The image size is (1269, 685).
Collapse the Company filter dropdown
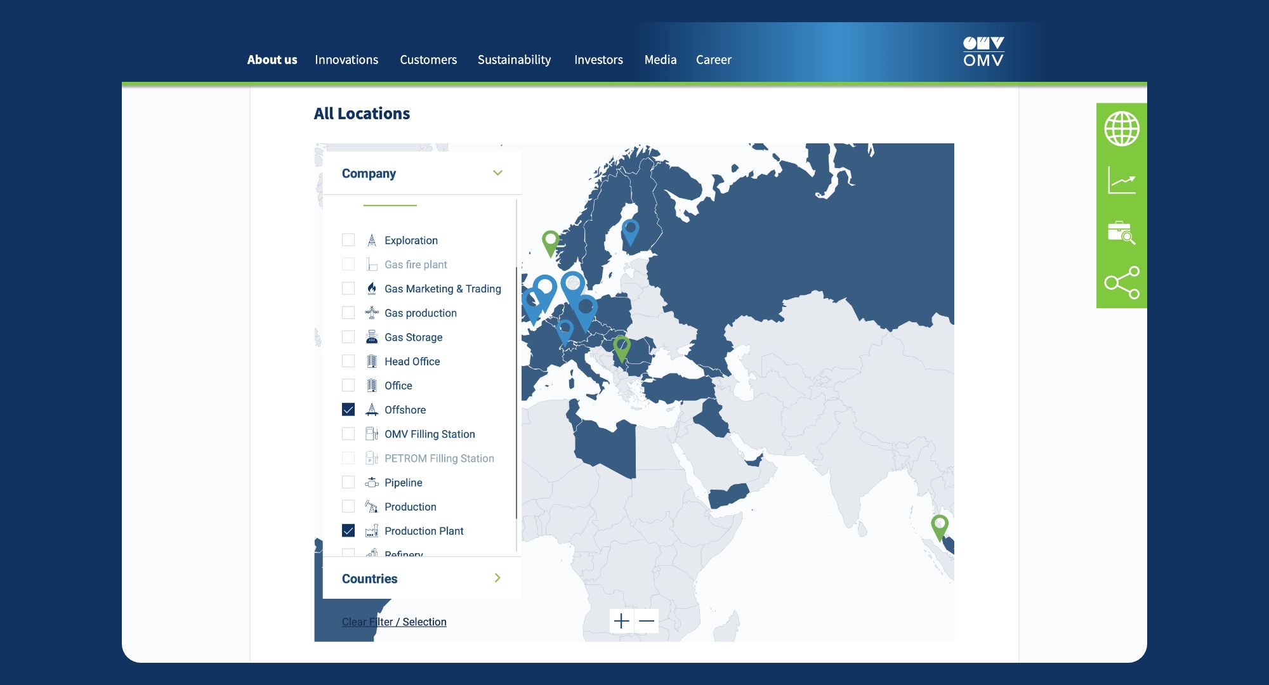(497, 173)
